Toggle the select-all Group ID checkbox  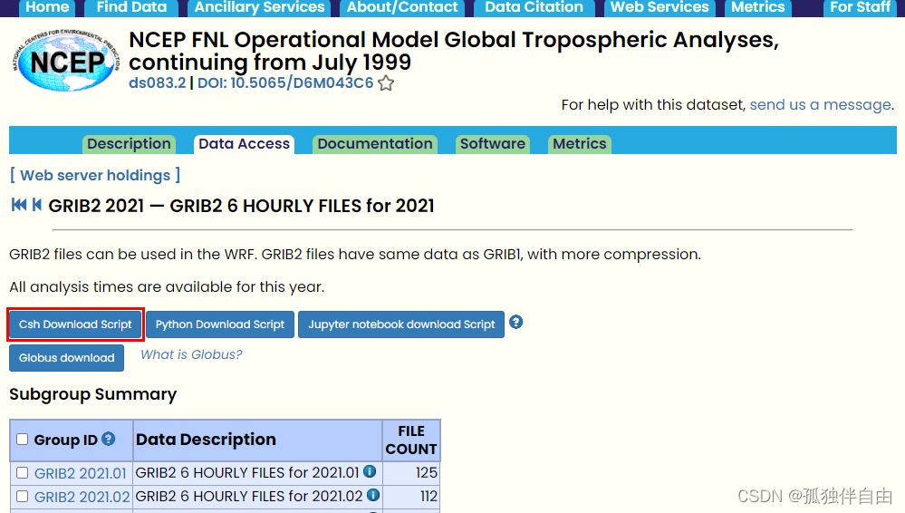coord(22,439)
